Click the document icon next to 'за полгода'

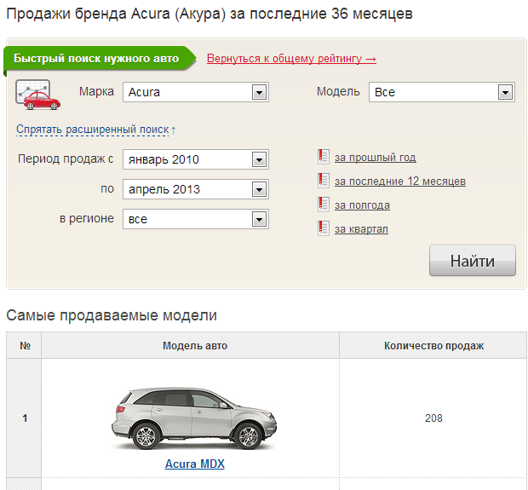(x=323, y=205)
